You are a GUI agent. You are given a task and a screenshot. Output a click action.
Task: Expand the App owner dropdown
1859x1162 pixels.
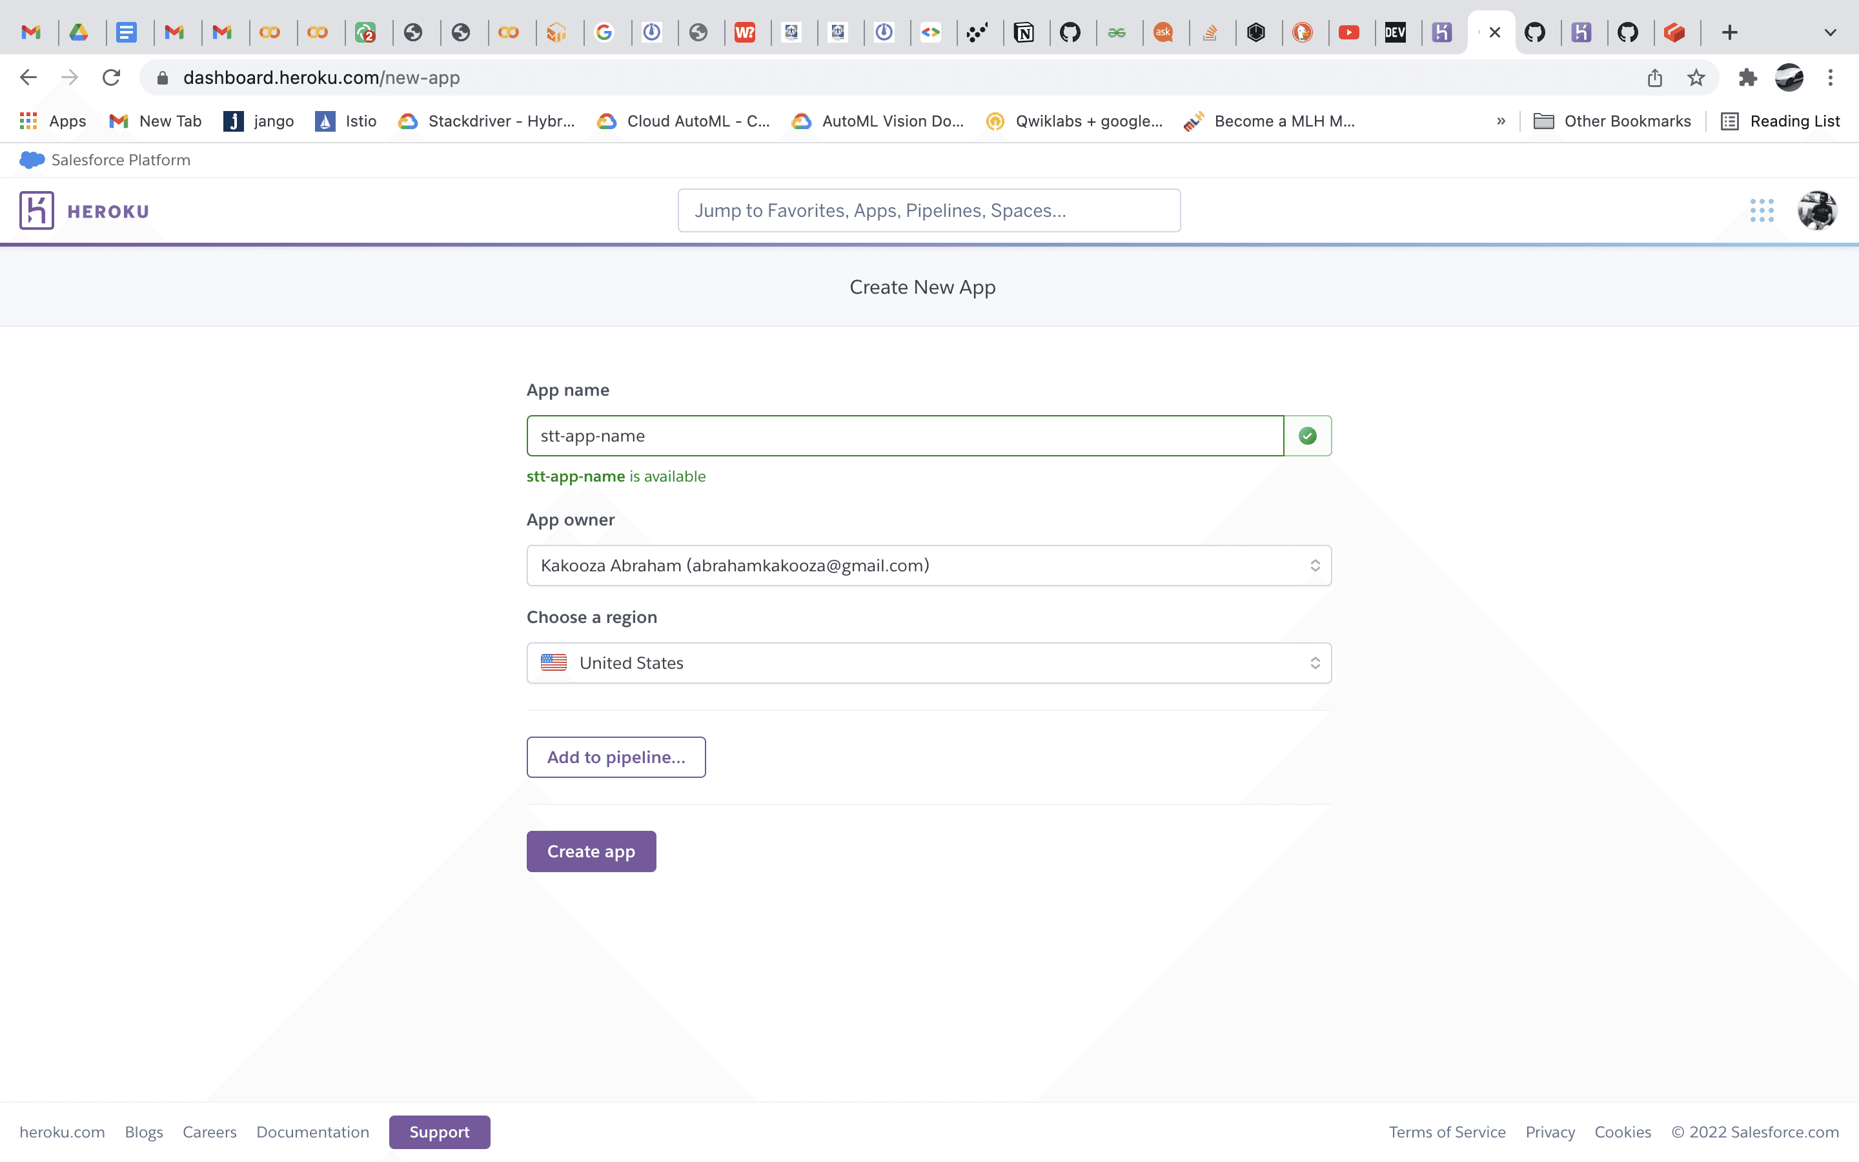[x=928, y=566]
